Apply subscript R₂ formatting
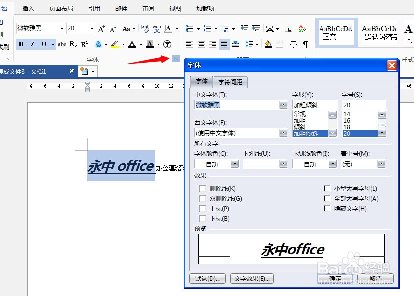Screen dimensions: 414x296 click(73, 44)
